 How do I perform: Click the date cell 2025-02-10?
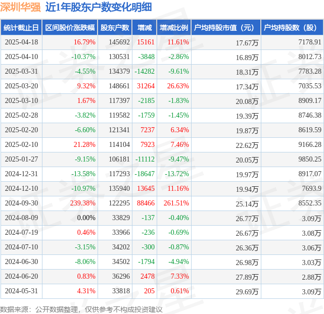[22, 144]
